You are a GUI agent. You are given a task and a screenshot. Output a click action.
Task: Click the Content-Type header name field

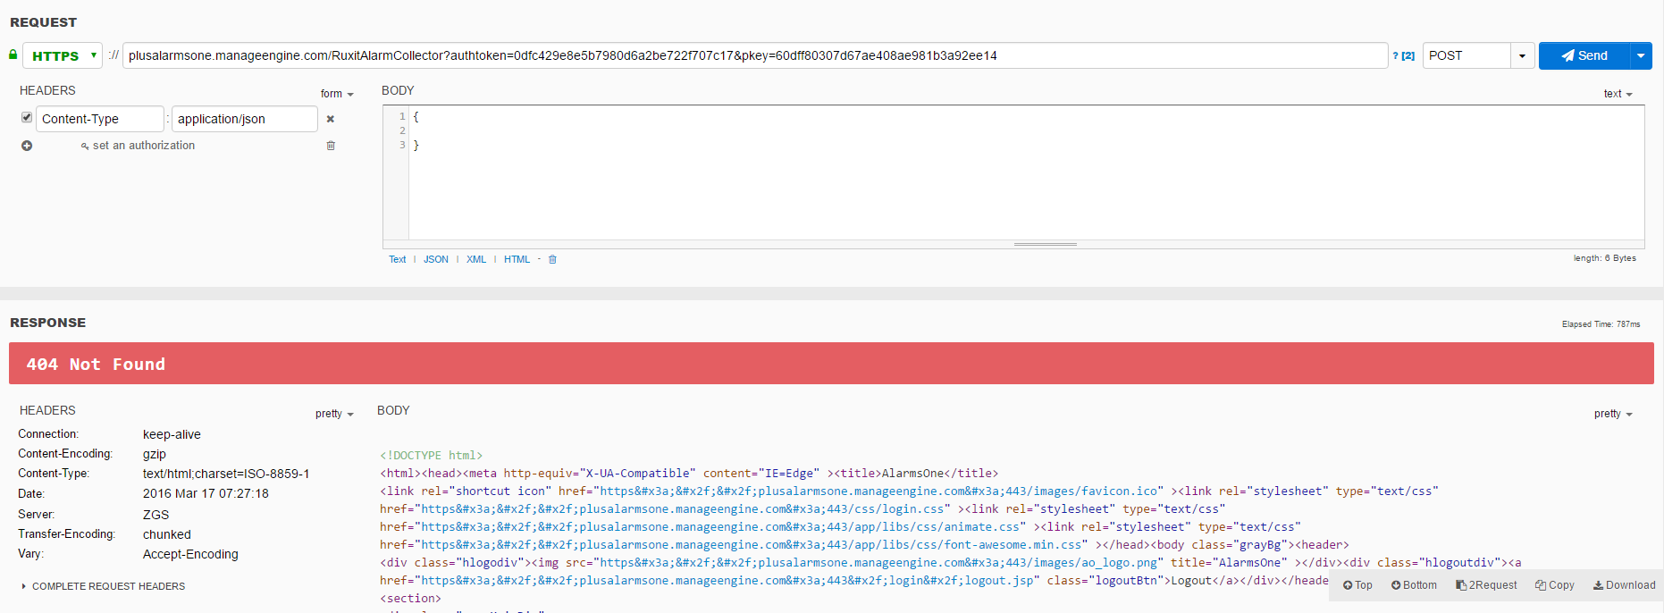coord(100,119)
